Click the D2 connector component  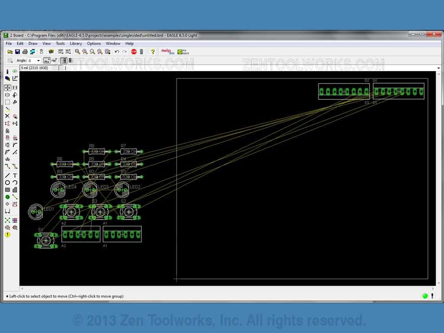(x=344, y=91)
